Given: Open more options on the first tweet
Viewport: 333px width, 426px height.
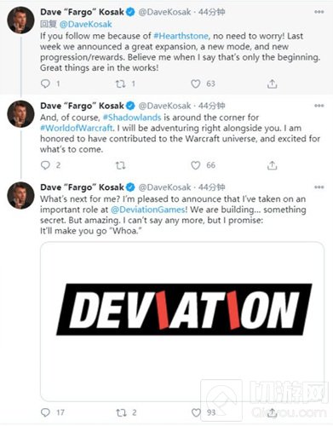Looking at the screenshot, I should (319, 12).
